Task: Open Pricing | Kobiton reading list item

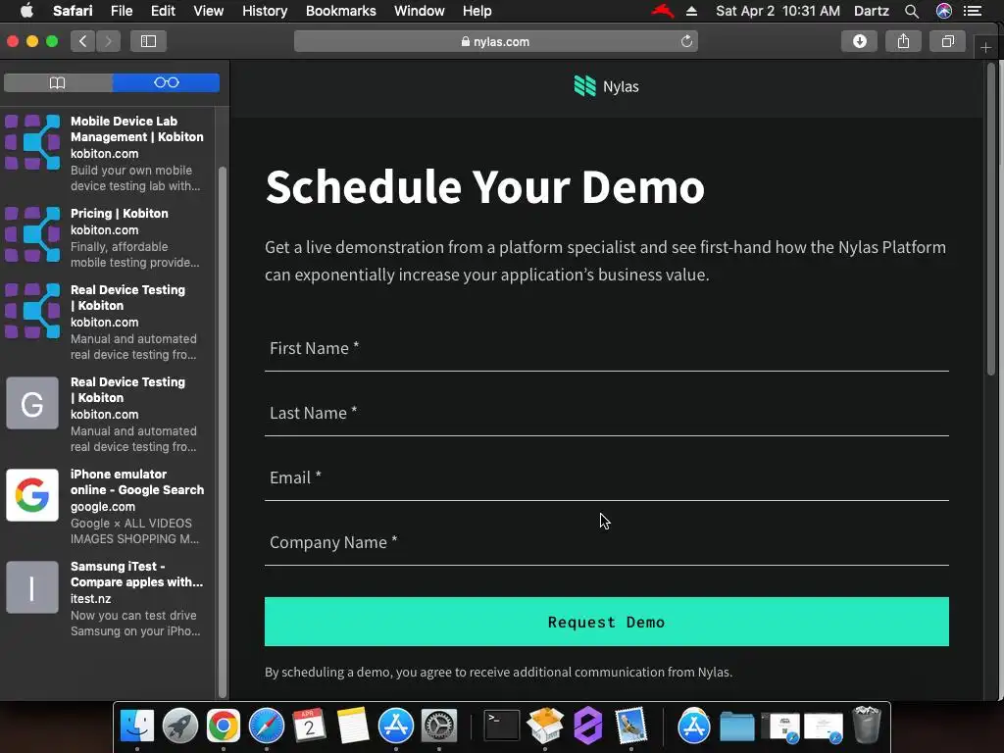Action: (108, 237)
